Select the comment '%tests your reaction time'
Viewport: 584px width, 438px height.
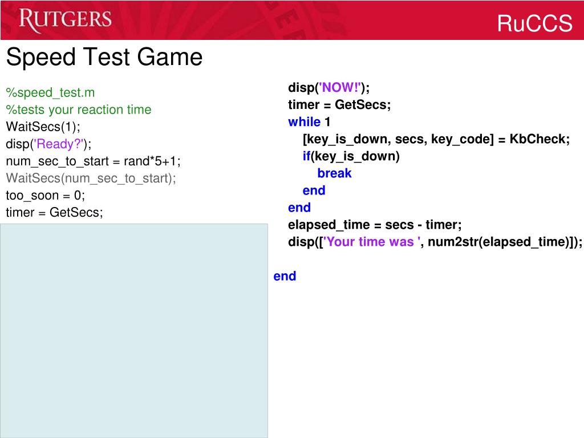point(79,109)
